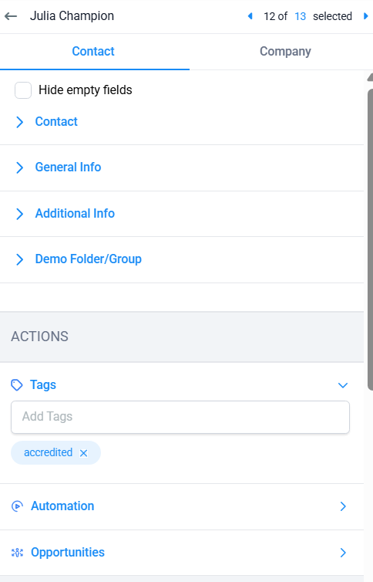Click the Add Tags input field
This screenshot has height=582, width=373.
click(x=180, y=417)
